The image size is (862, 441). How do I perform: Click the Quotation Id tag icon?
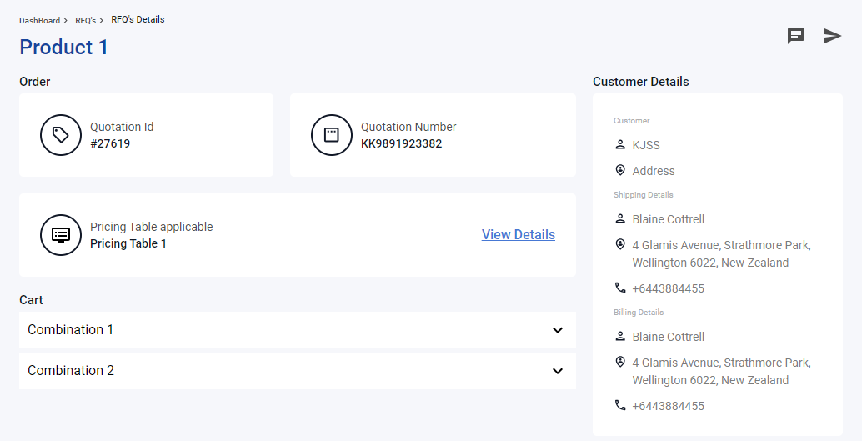click(61, 135)
